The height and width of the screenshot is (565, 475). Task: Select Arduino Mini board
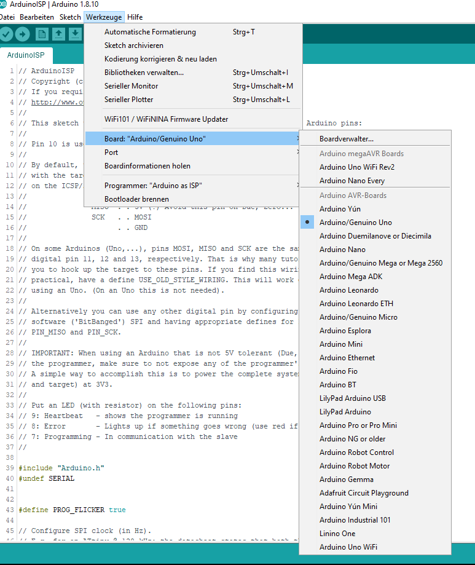click(375, 344)
